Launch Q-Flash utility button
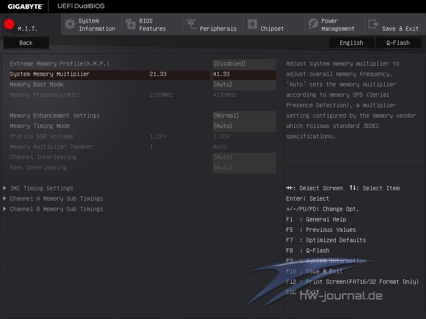This screenshot has width=426, height=319. tap(398, 43)
